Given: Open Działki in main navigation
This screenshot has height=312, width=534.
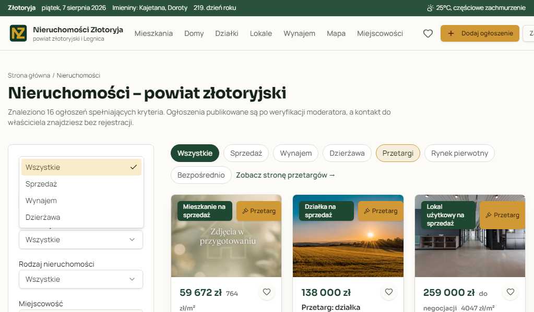Looking at the screenshot, I should (x=227, y=33).
